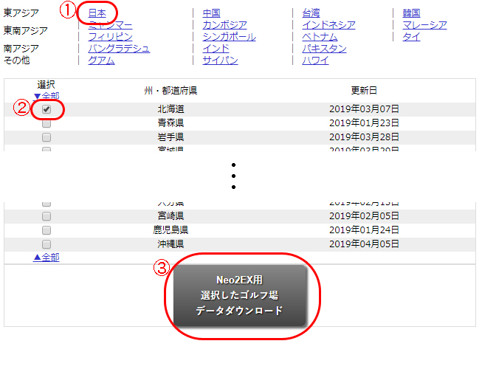Tick the 岩手県 checkbox
Screen dimensions: 482x369
(x=47, y=137)
